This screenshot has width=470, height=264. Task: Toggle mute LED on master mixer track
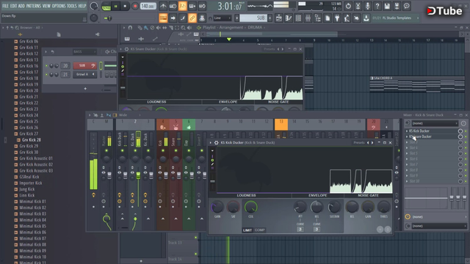click(106, 150)
